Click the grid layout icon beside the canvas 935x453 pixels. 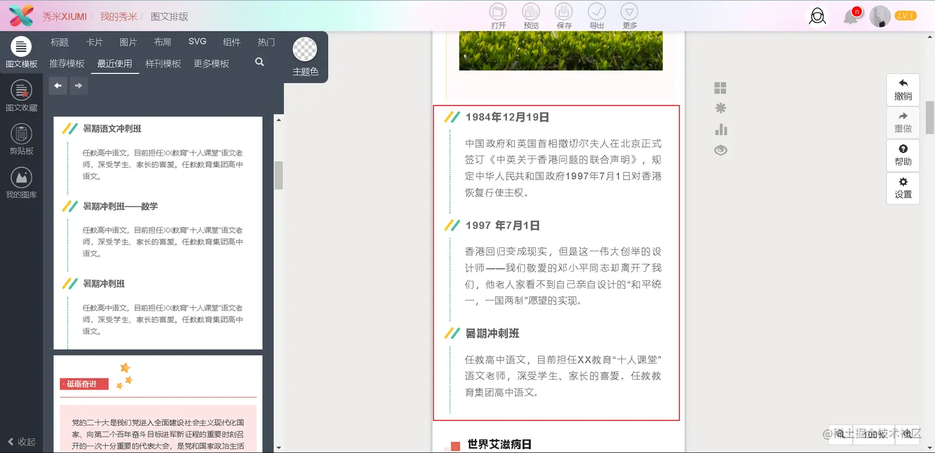tap(720, 89)
